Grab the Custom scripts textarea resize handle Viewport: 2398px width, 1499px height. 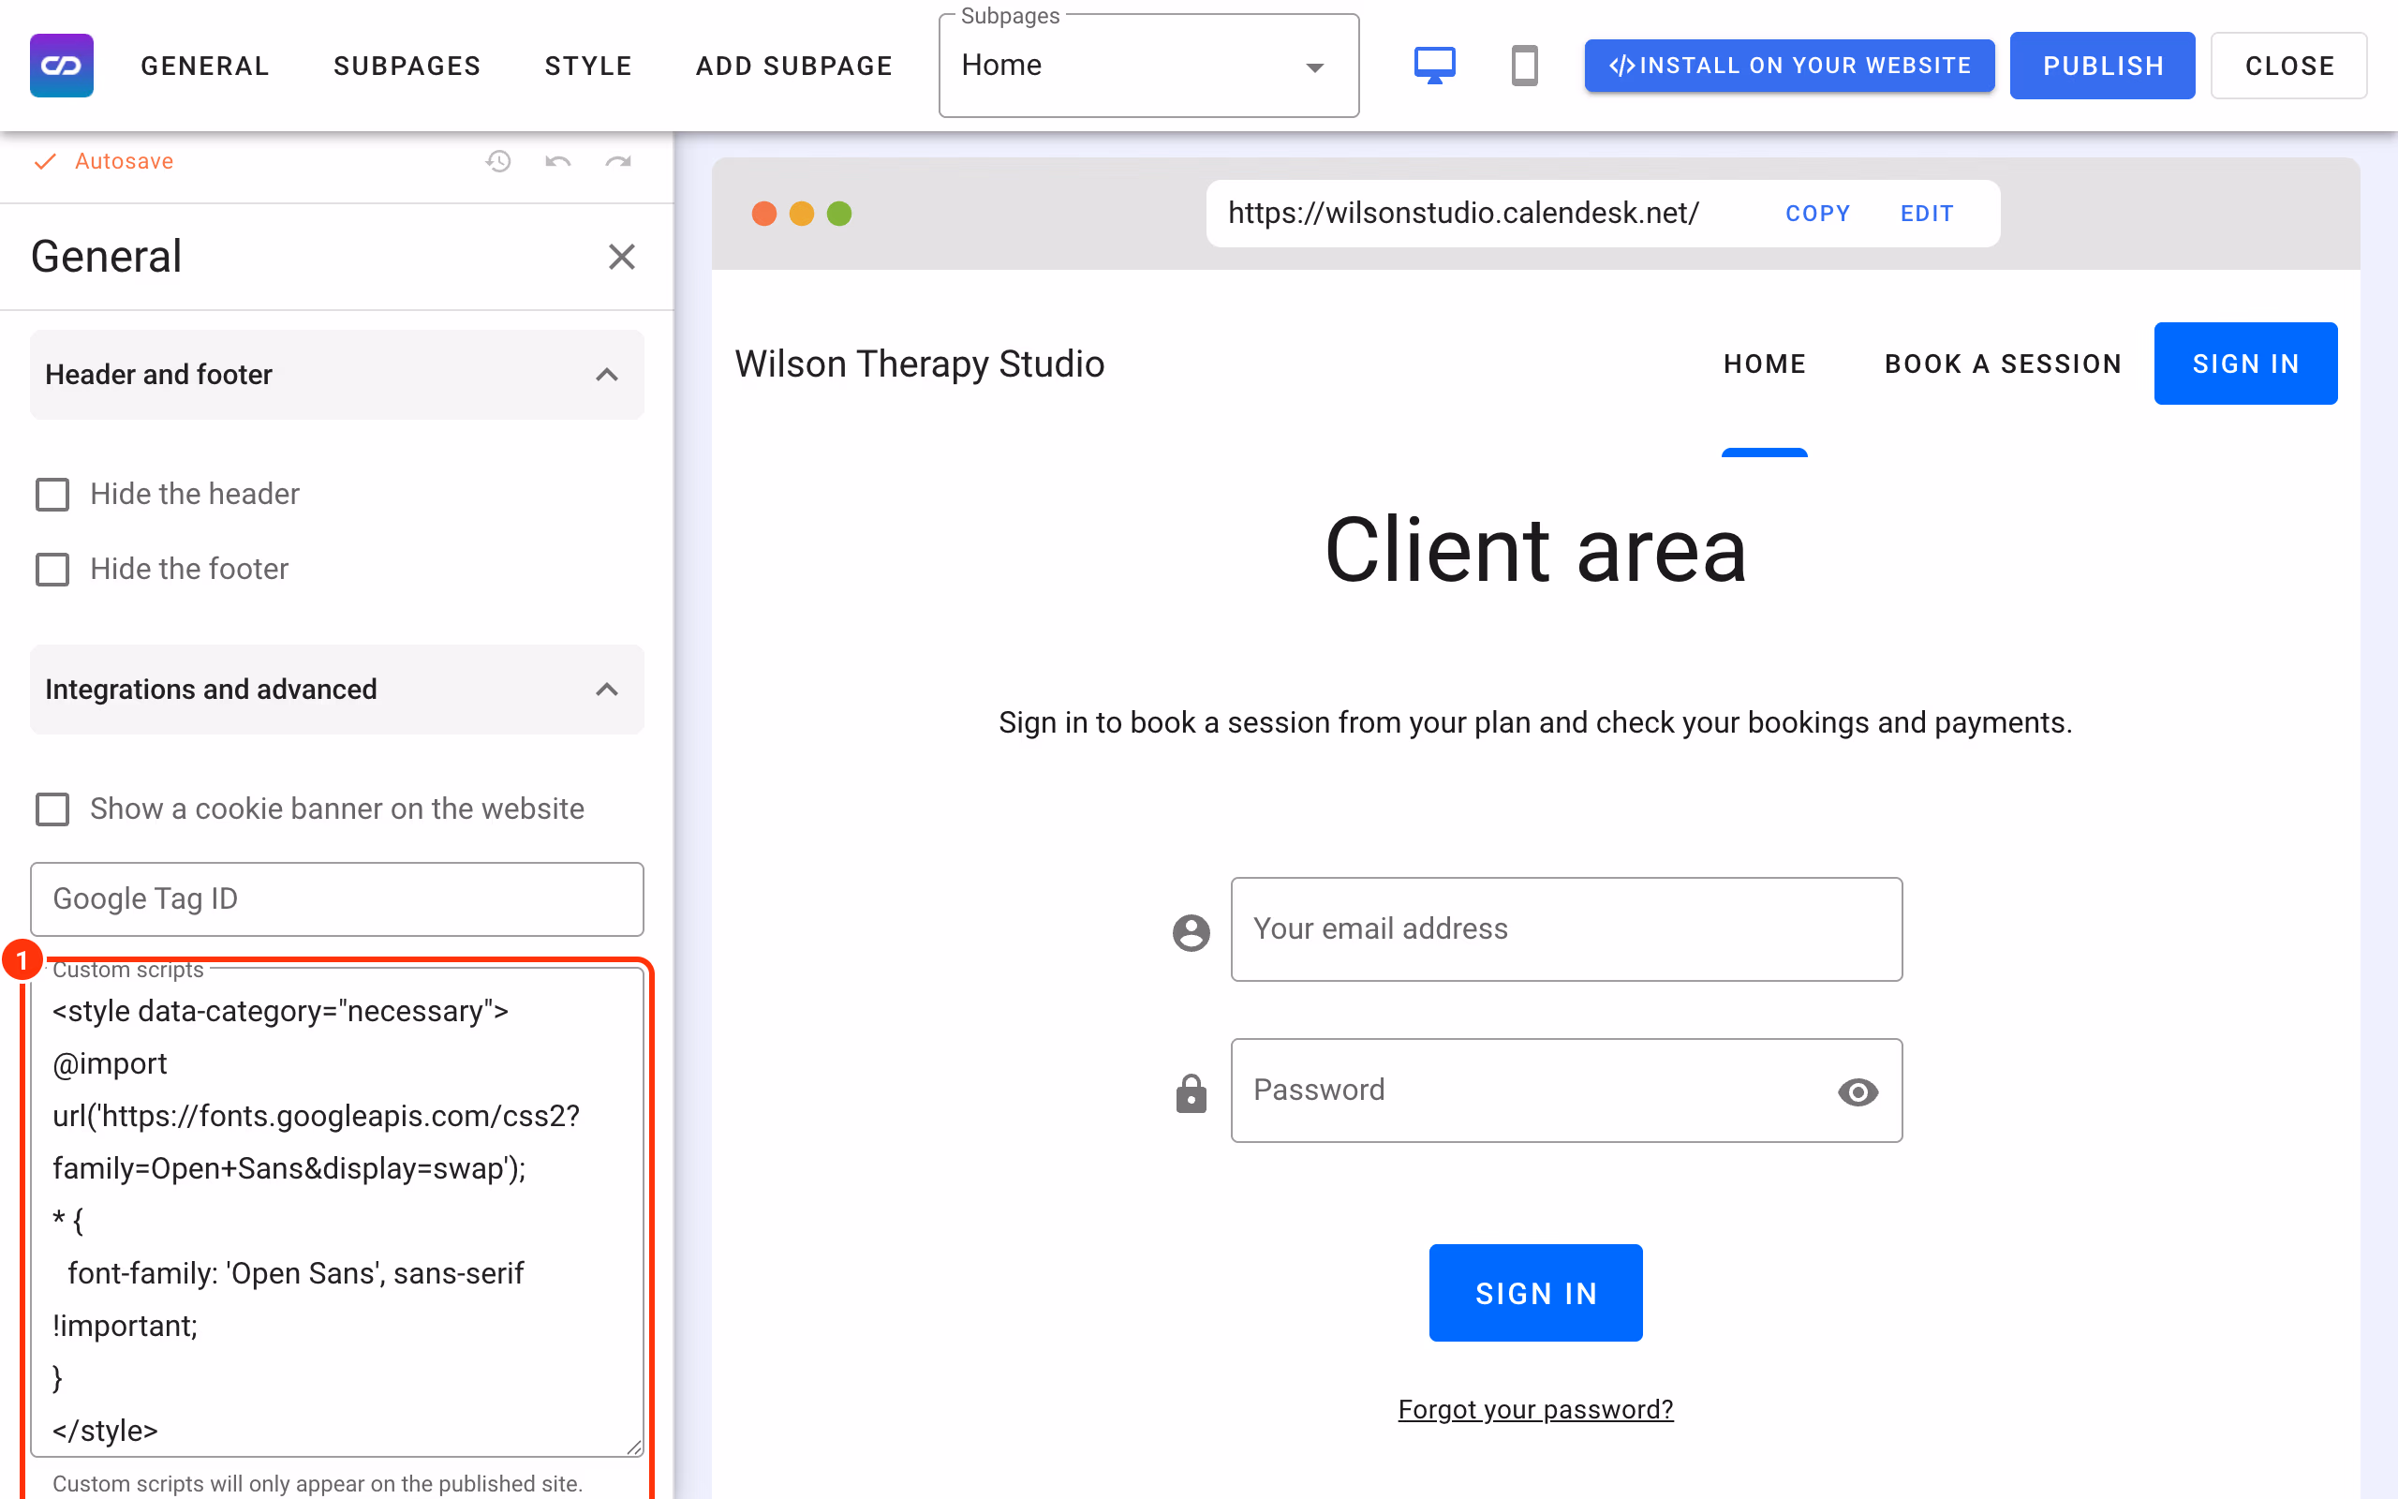point(633,1447)
